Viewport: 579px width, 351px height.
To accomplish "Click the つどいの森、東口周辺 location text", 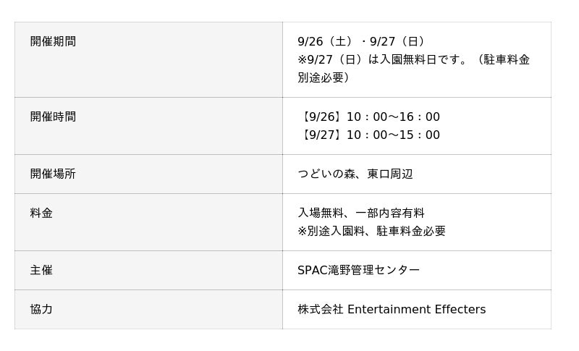I will coord(355,174).
